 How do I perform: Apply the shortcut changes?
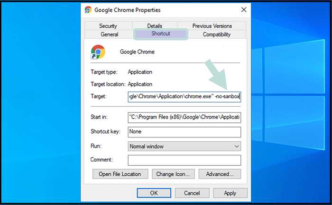tap(230, 193)
